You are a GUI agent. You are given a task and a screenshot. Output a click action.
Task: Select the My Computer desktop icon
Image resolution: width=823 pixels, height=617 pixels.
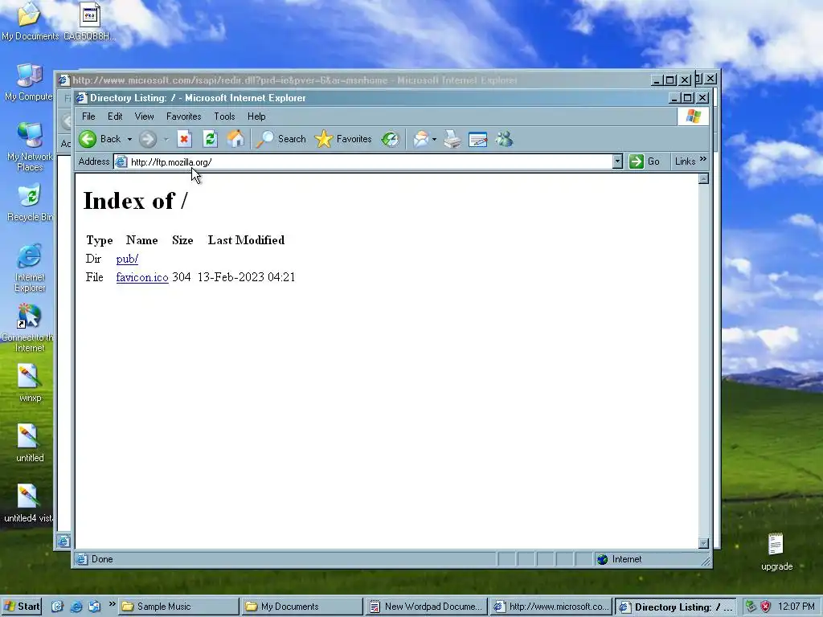[x=30, y=83]
